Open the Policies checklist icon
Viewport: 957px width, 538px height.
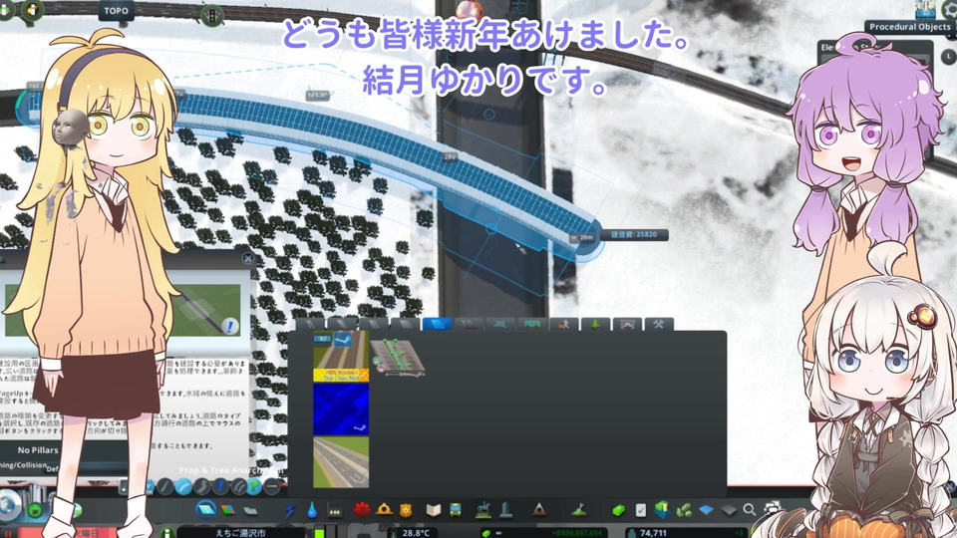click(641, 510)
